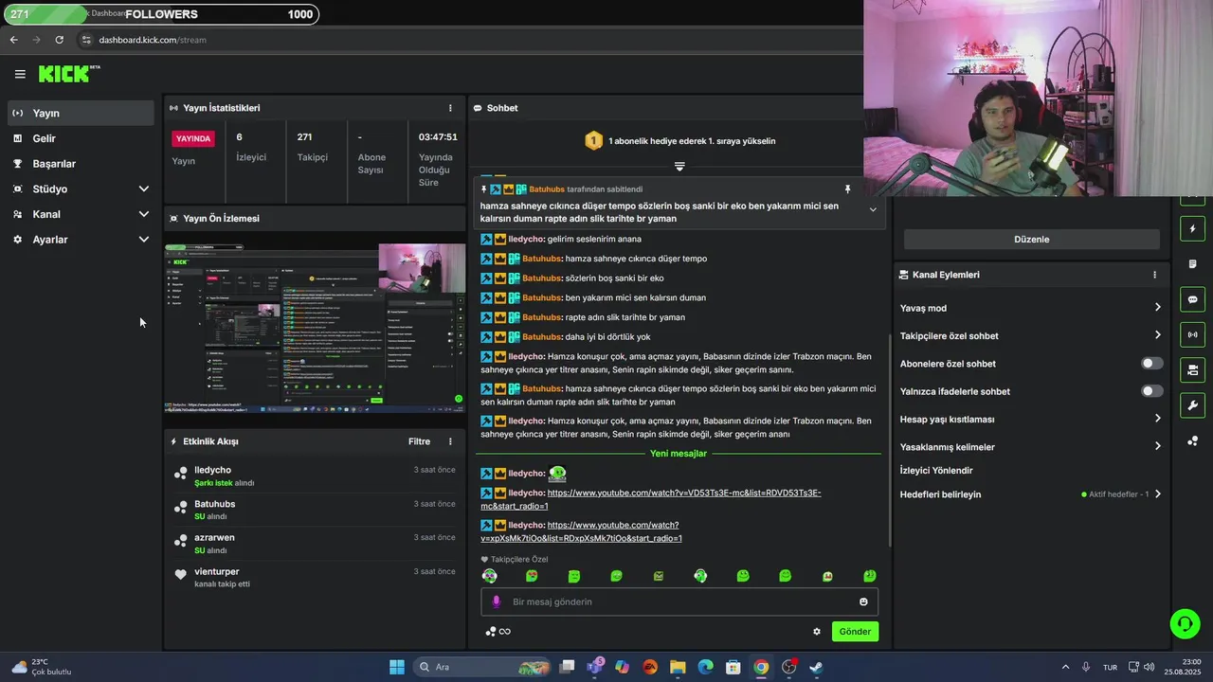This screenshot has height=682, width=1213.
Task: Open Yasaklanmış kelimeler options
Action: [1031, 447]
